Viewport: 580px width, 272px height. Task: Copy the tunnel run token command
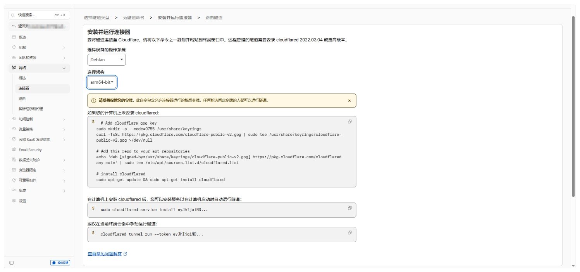tap(349, 232)
